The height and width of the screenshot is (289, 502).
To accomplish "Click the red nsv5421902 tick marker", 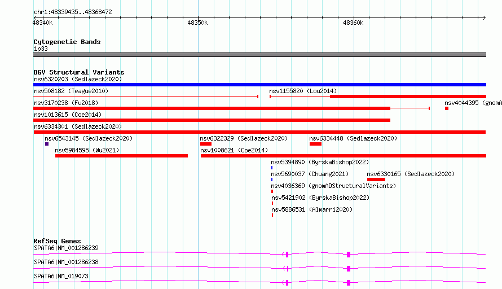I will [272, 203].
